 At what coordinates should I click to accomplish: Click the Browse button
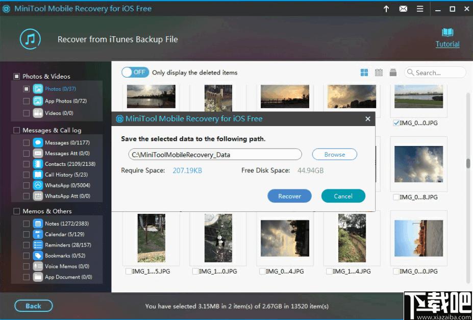click(x=335, y=155)
